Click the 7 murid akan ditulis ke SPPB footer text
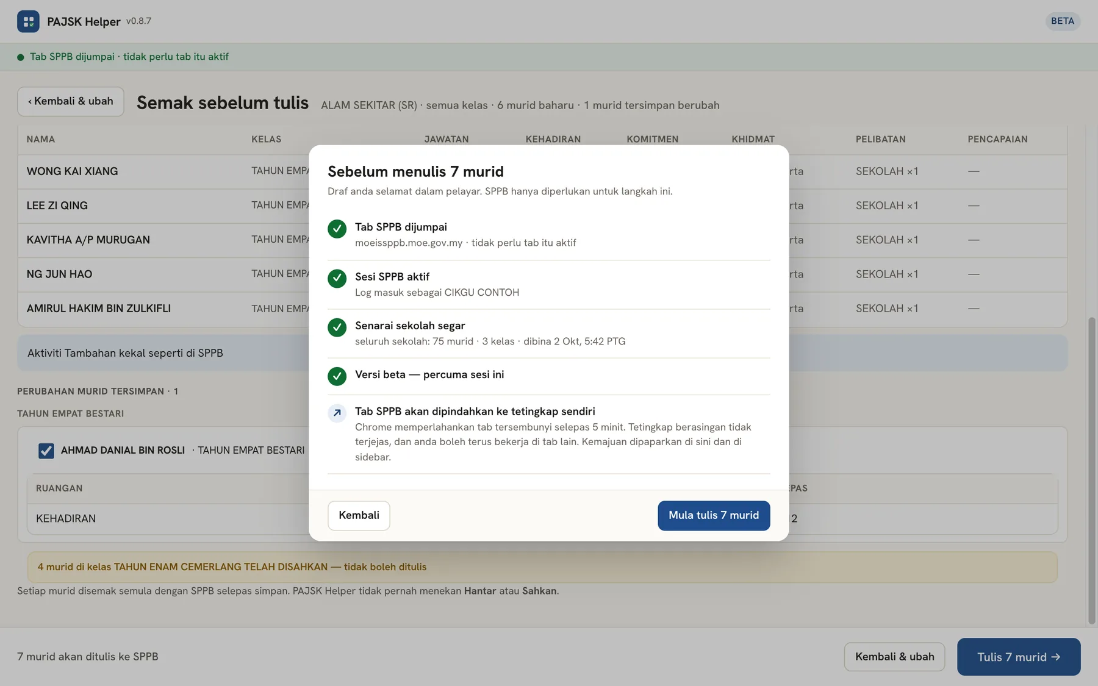Screen dimensions: 1098x686 pos(88,657)
